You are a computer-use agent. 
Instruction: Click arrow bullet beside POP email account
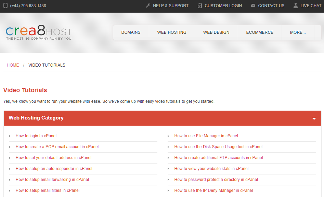[10, 147]
